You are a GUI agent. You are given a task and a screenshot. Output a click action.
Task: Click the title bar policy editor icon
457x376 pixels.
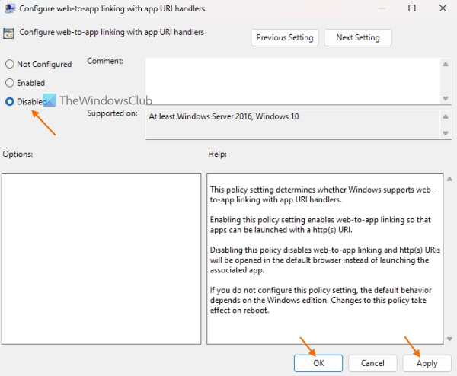click(x=10, y=8)
